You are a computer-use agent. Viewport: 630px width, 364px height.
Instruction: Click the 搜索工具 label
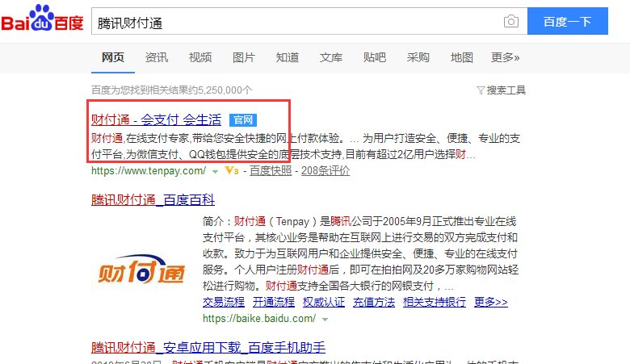(506, 90)
